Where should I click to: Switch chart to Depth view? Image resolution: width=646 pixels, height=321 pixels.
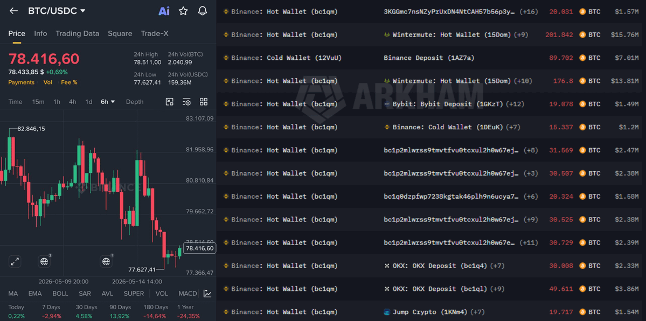(x=135, y=102)
